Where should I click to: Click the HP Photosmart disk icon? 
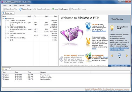pos(8,38)
